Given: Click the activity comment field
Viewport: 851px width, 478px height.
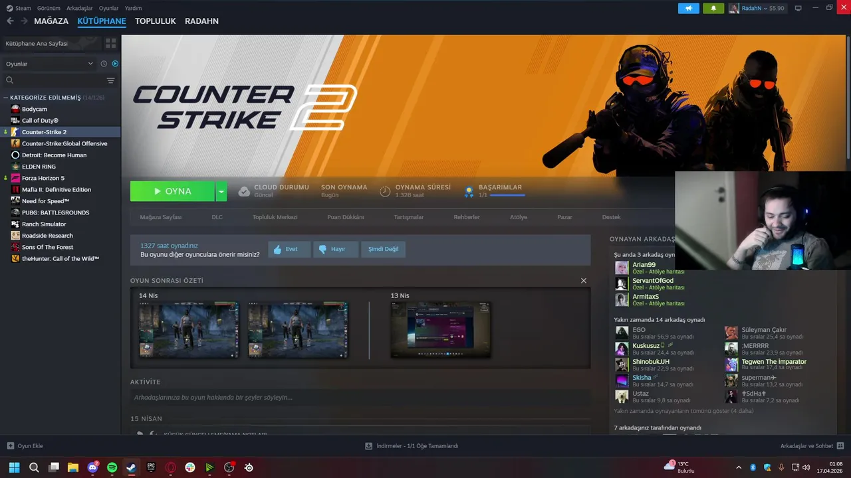Looking at the screenshot, I should click(x=360, y=398).
